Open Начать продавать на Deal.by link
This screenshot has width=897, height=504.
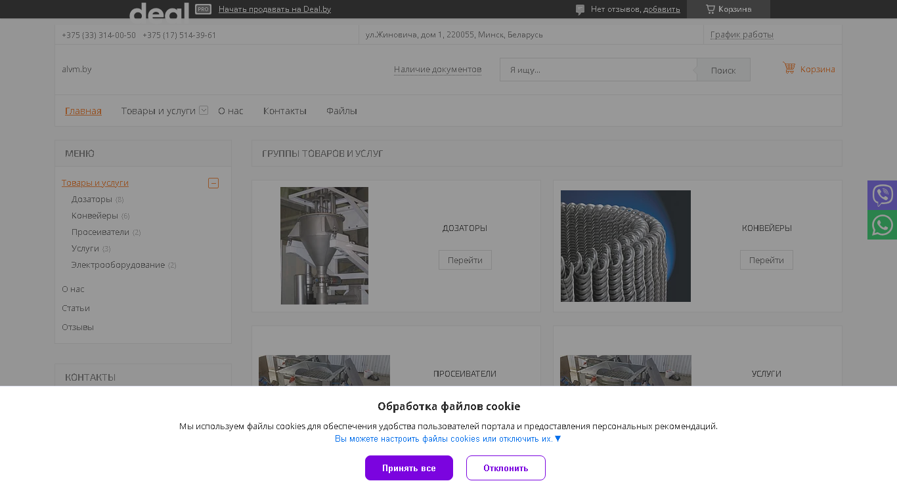click(274, 9)
